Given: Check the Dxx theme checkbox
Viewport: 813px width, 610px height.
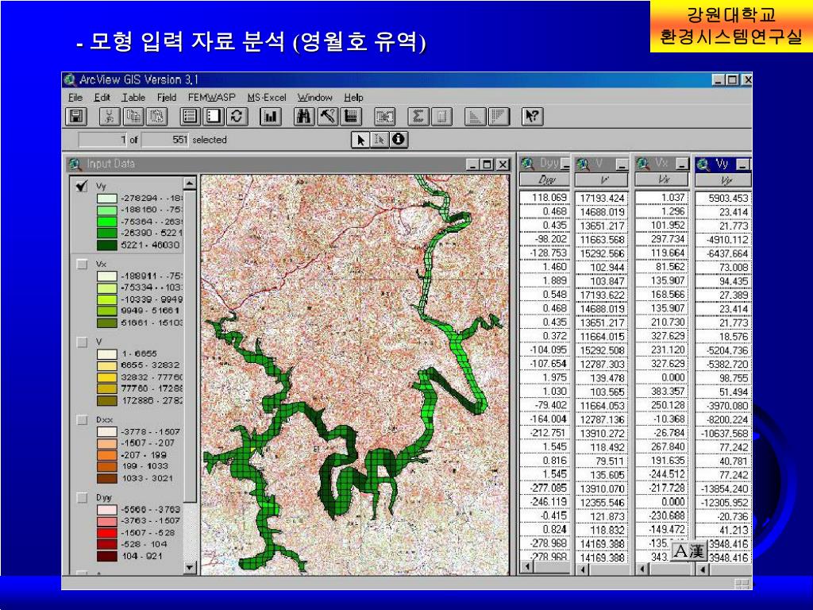Looking at the screenshot, I should pyautogui.click(x=82, y=419).
